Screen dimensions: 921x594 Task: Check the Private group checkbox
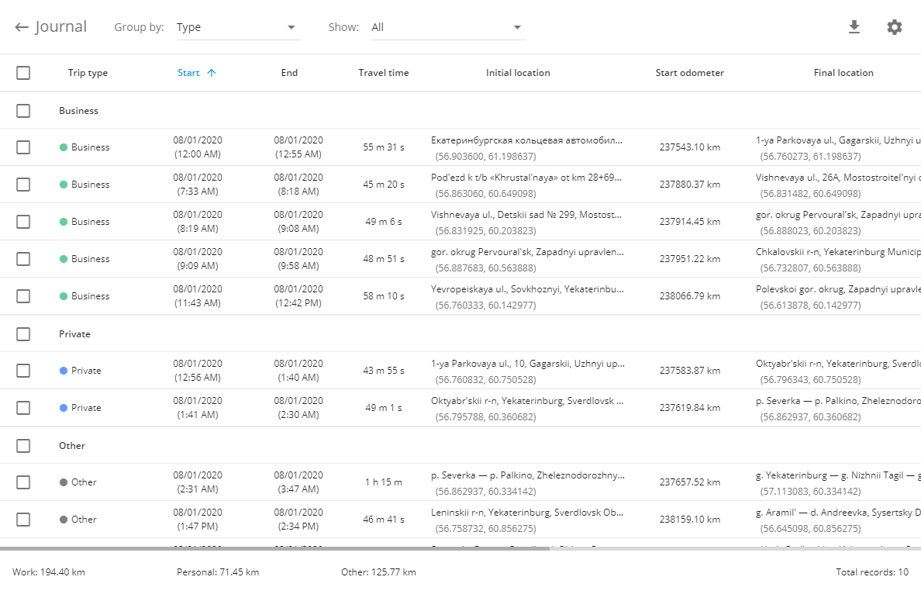[x=23, y=333]
